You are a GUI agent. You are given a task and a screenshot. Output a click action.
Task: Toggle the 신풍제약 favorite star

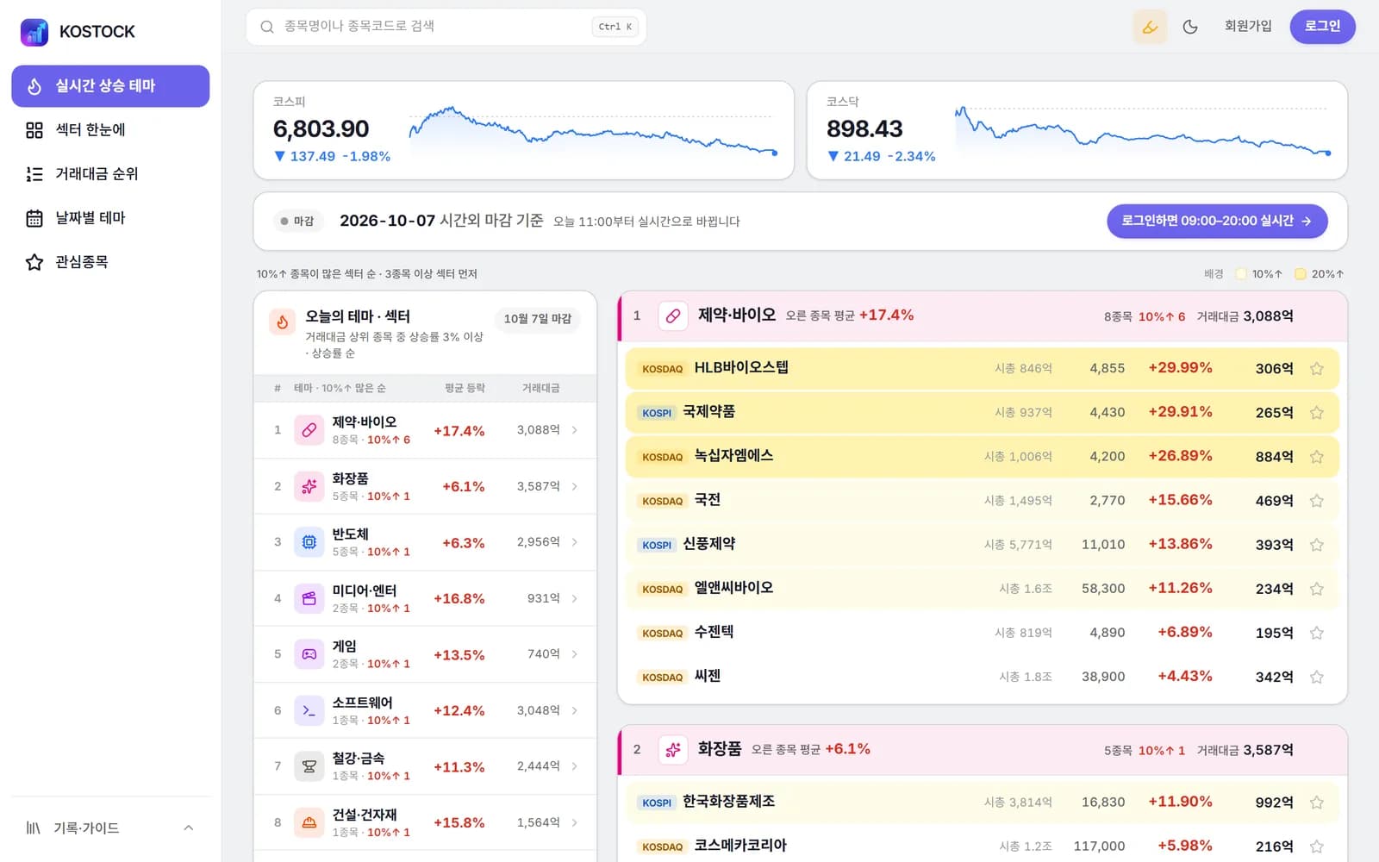click(x=1317, y=545)
